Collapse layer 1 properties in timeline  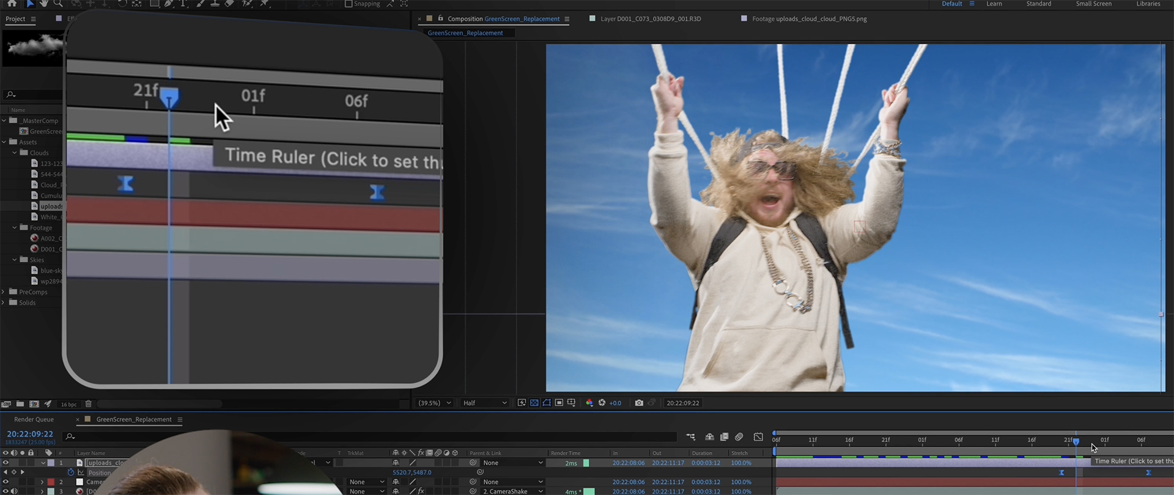[43, 463]
